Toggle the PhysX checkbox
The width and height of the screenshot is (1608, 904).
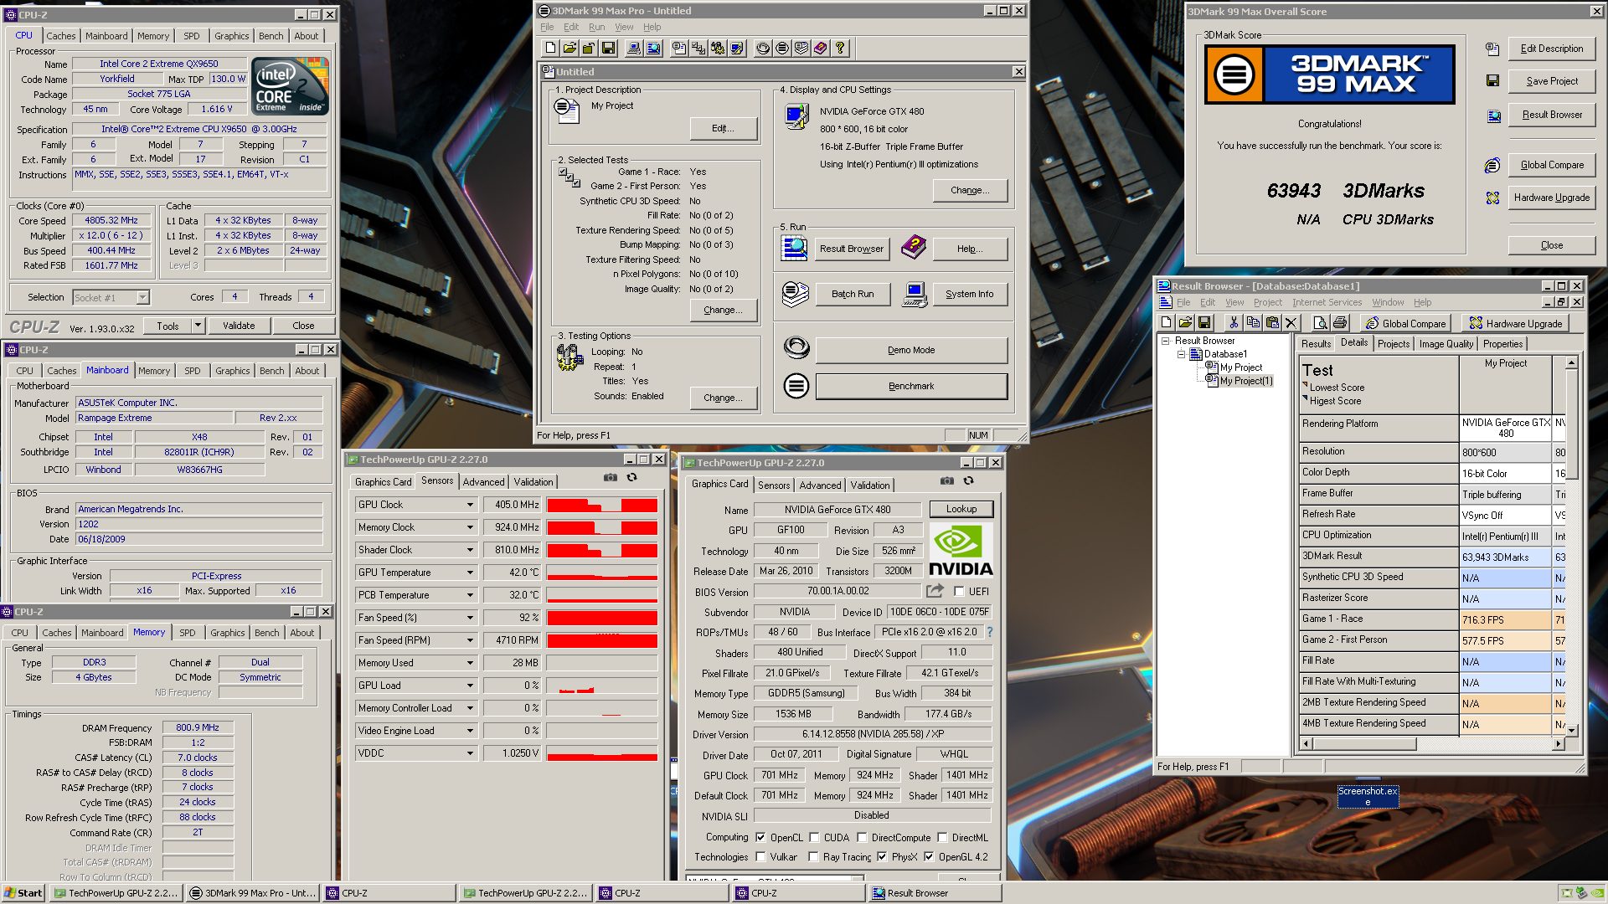pyautogui.click(x=882, y=856)
